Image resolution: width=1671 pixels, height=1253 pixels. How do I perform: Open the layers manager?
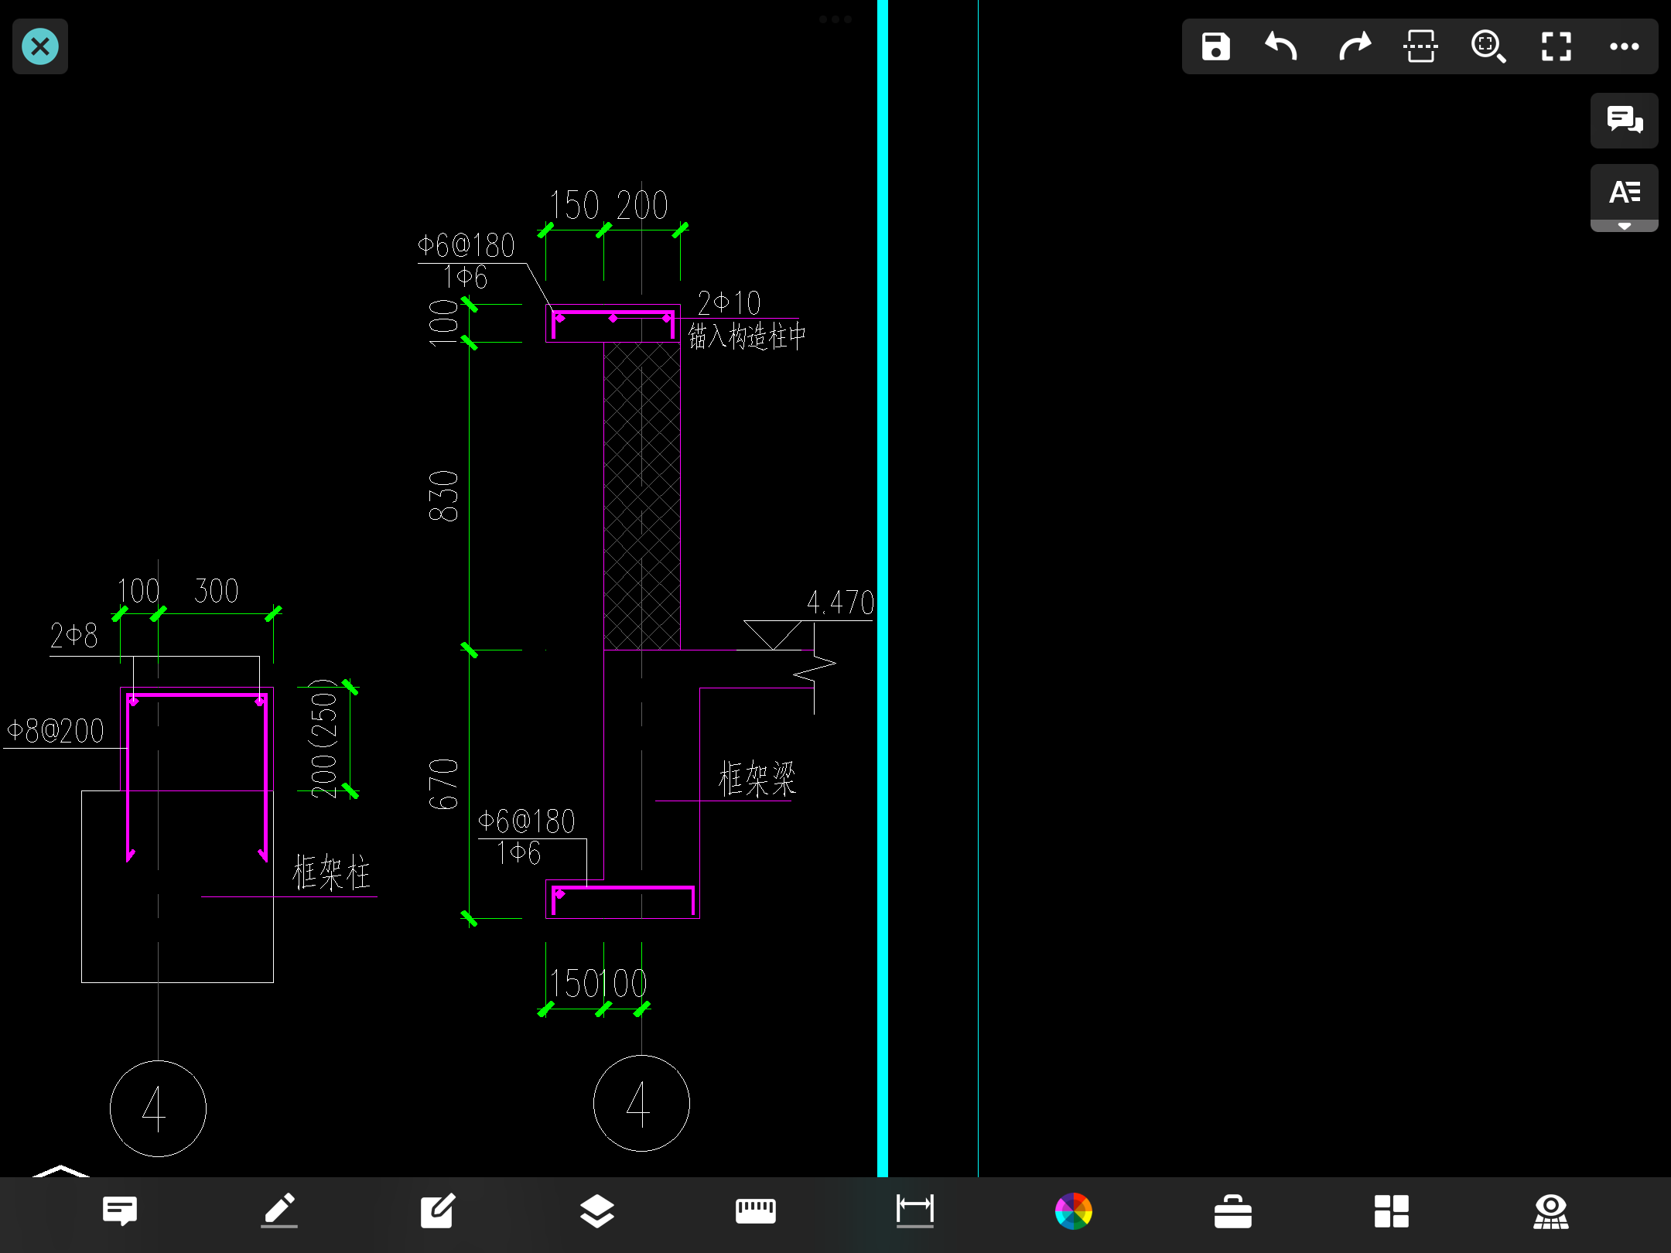click(597, 1211)
